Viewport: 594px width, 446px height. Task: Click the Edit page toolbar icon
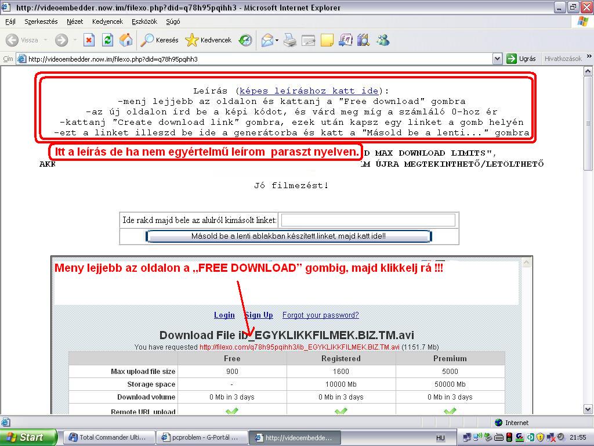pyautogui.click(x=309, y=40)
